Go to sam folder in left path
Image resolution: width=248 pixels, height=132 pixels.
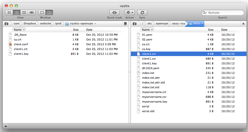tap(16, 23)
